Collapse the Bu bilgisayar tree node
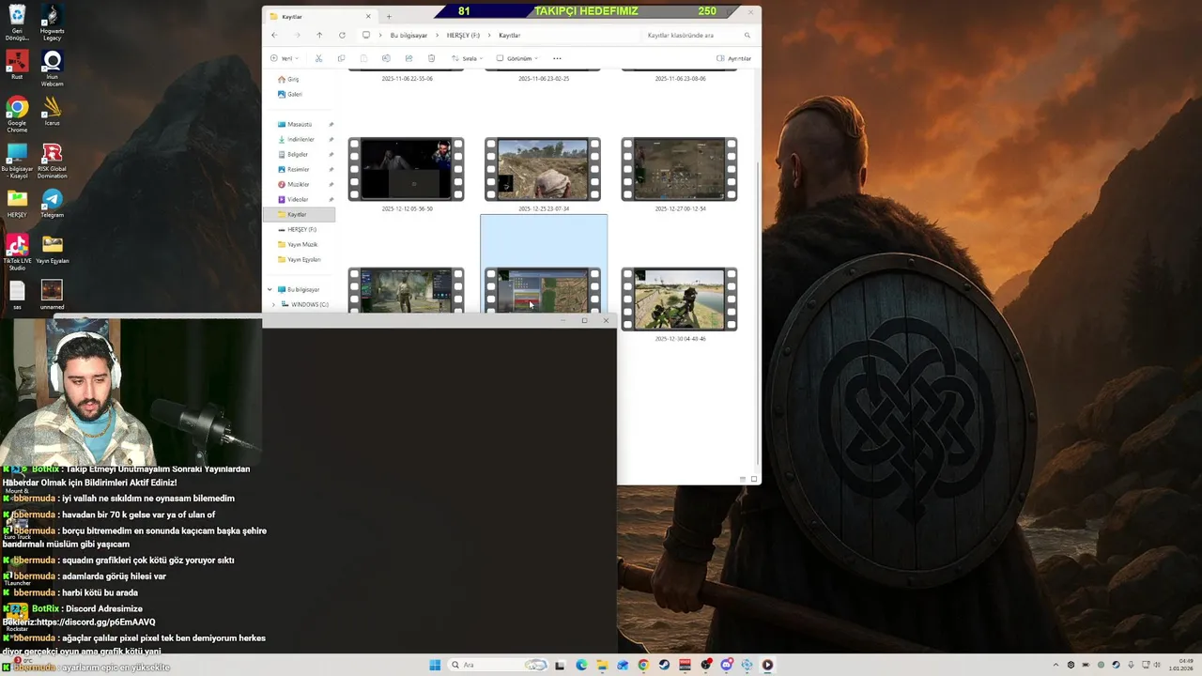The image size is (1202, 676). [x=270, y=289]
